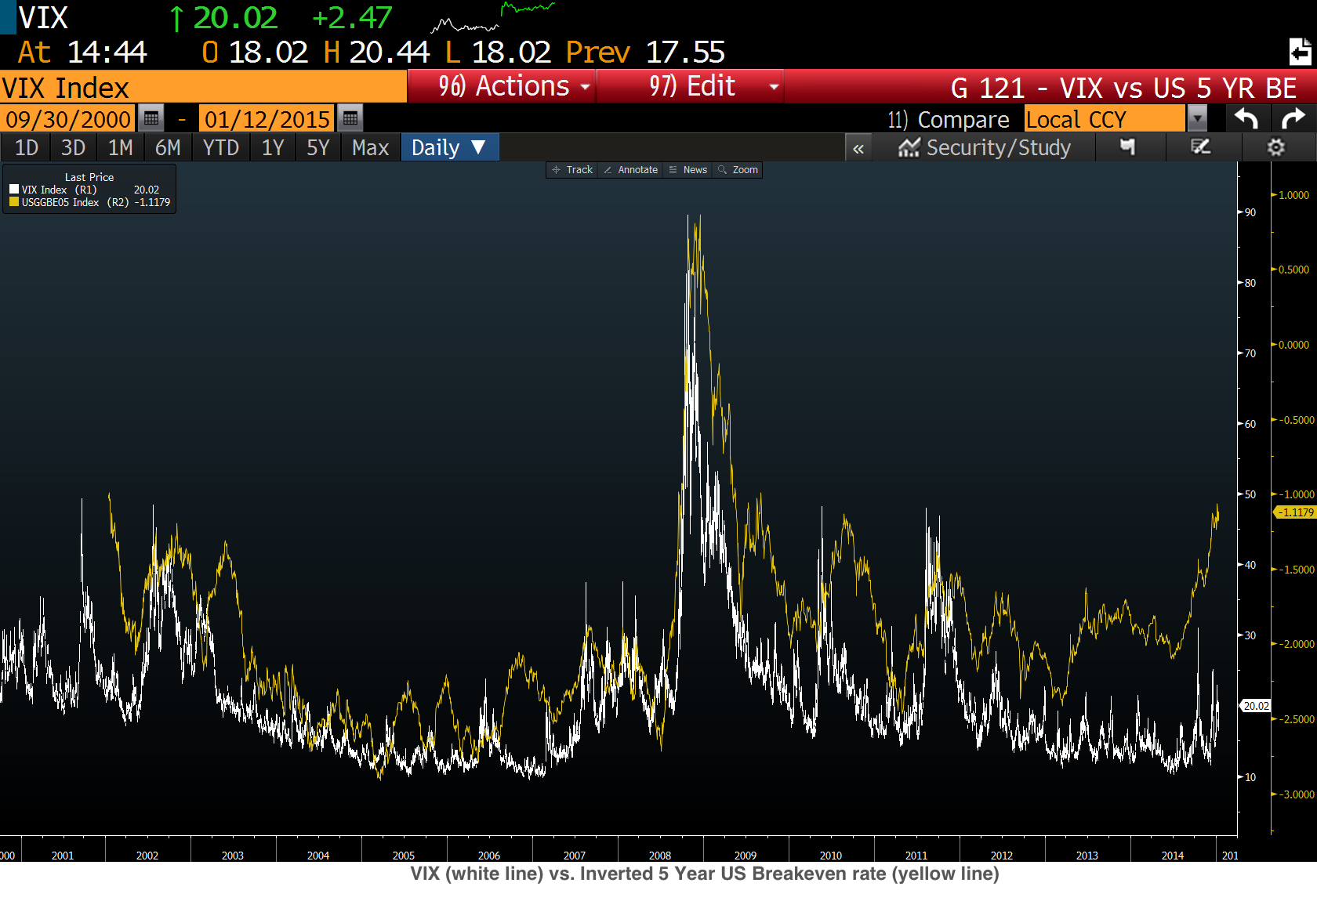Switch to the 6M range
The height and width of the screenshot is (901, 1317).
168,147
